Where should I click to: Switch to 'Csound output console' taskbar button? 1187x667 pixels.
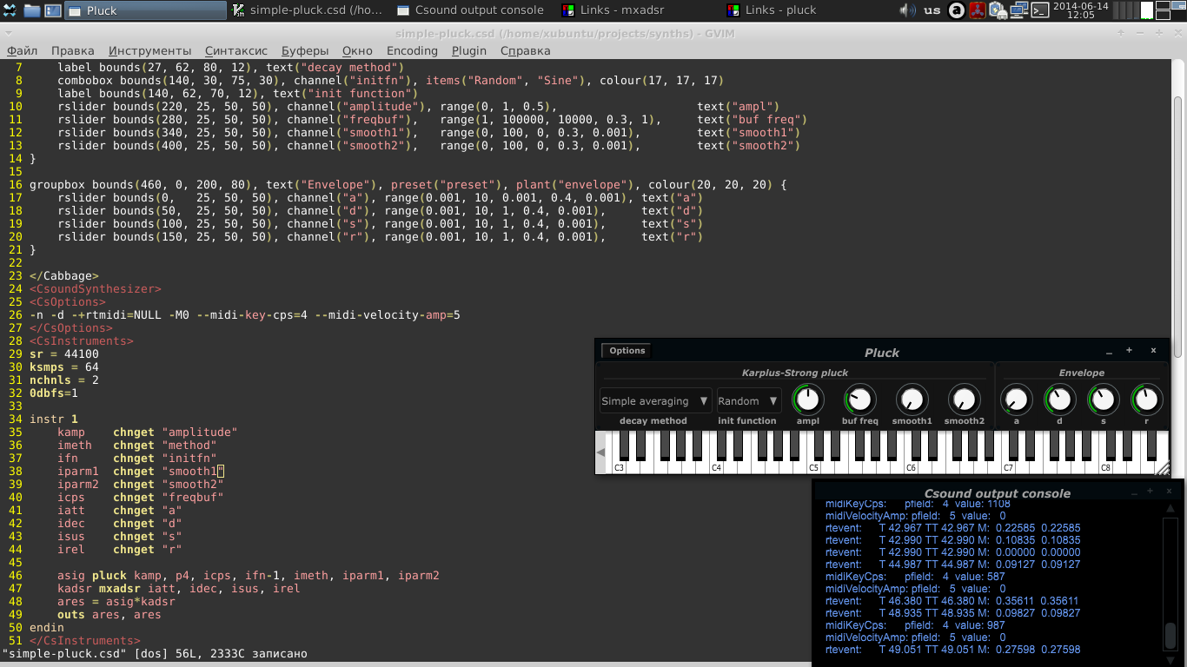[472, 10]
